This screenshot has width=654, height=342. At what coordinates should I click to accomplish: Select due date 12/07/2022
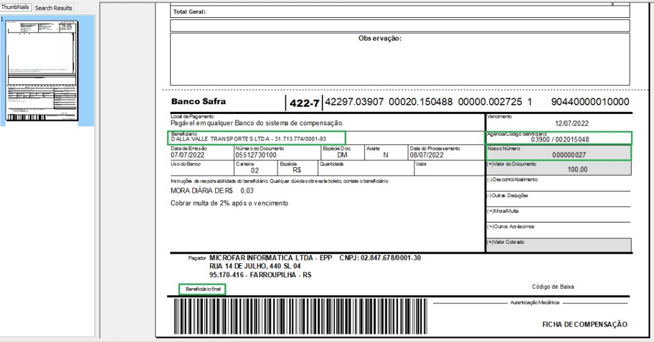pos(572,124)
